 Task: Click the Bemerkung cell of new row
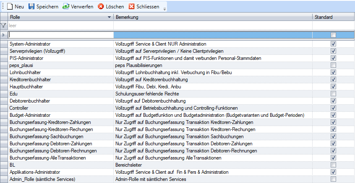coord(213,35)
